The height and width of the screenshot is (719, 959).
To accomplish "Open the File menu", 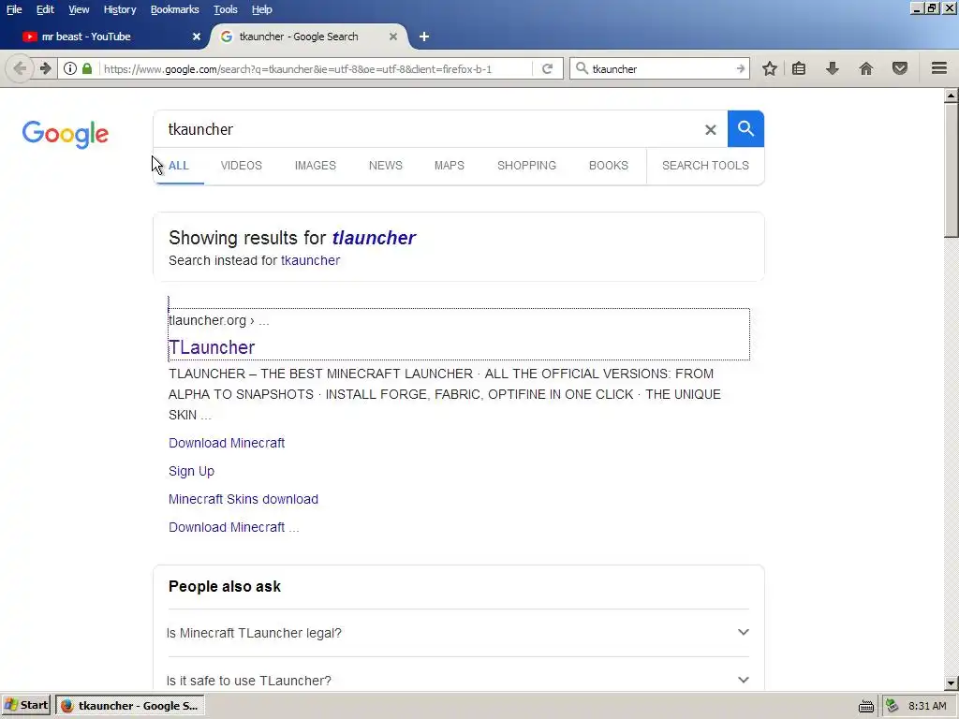I will pyautogui.click(x=14, y=9).
